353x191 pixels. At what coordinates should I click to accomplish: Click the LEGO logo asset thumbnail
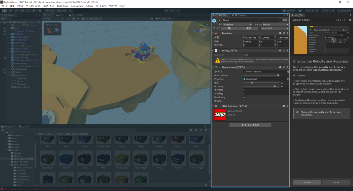[220, 115]
